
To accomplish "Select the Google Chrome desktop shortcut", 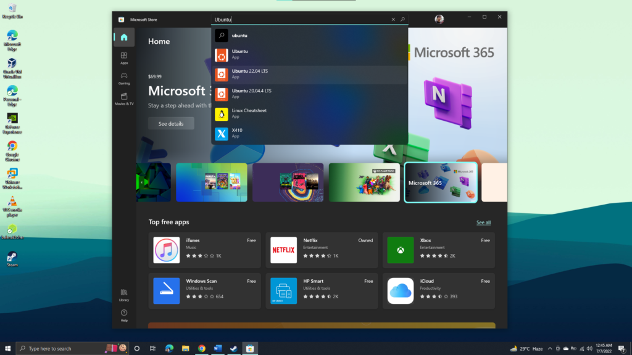I will point(12,152).
